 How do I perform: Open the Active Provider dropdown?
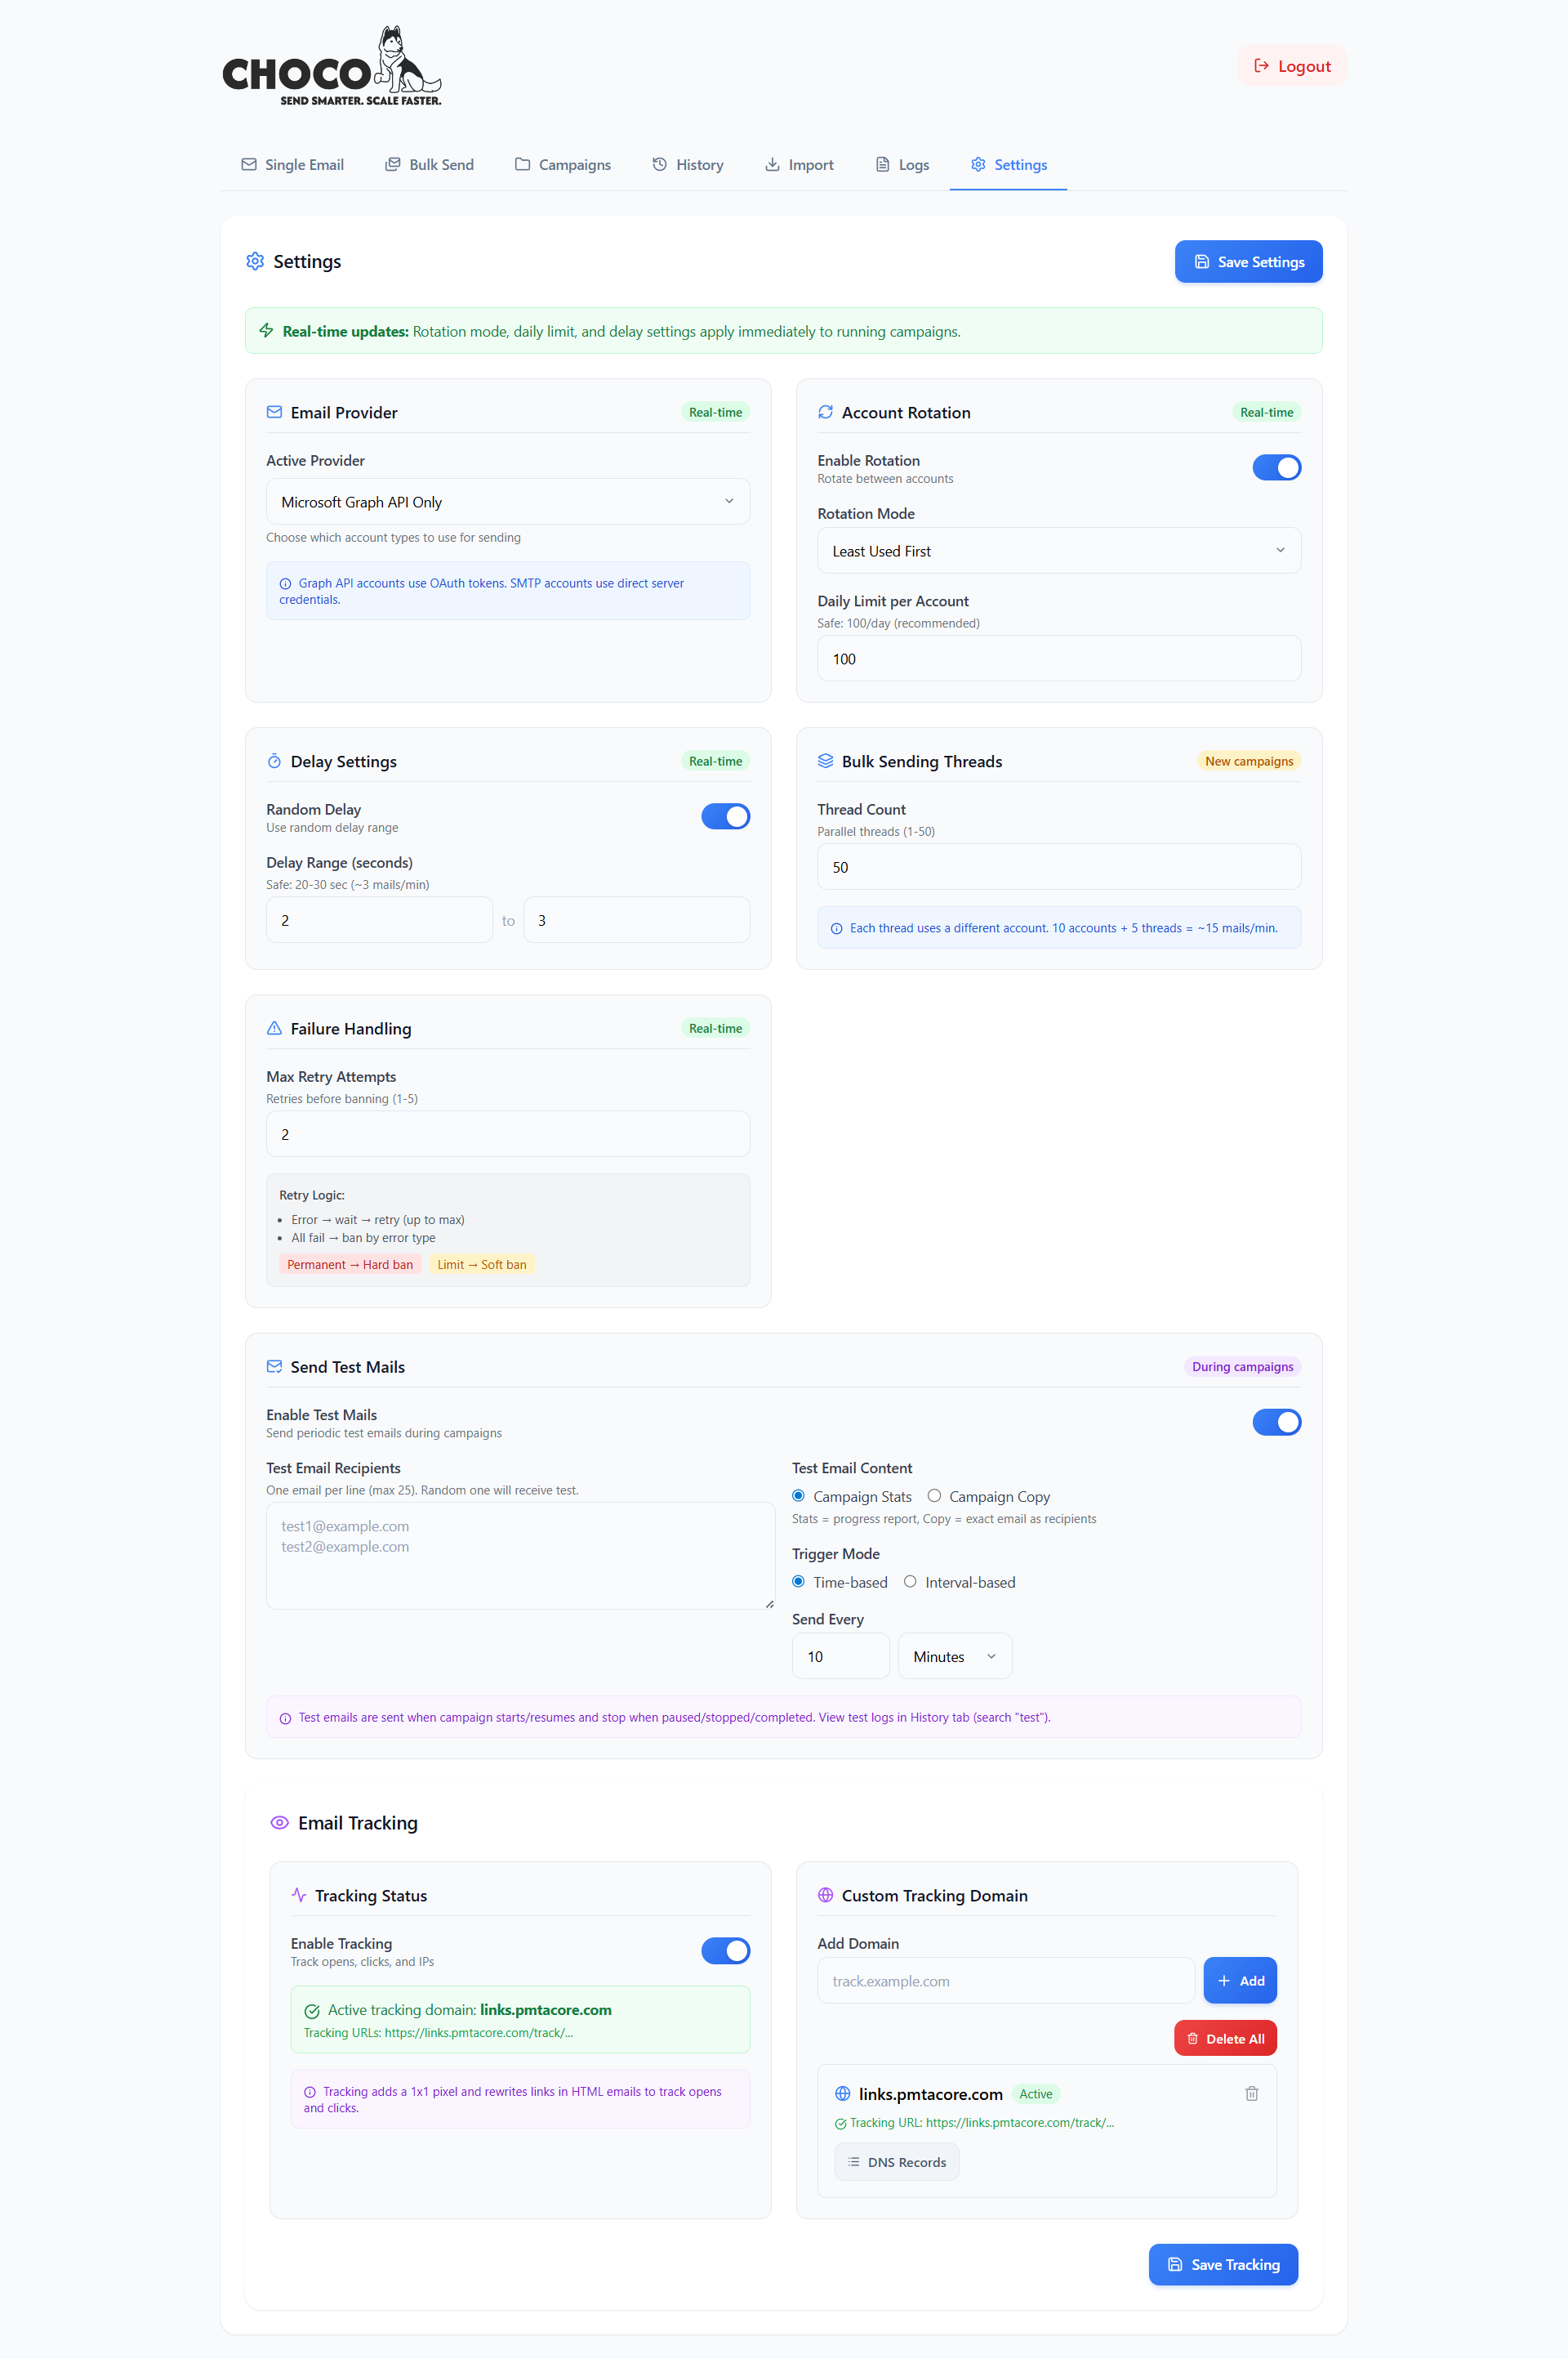click(507, 501)
